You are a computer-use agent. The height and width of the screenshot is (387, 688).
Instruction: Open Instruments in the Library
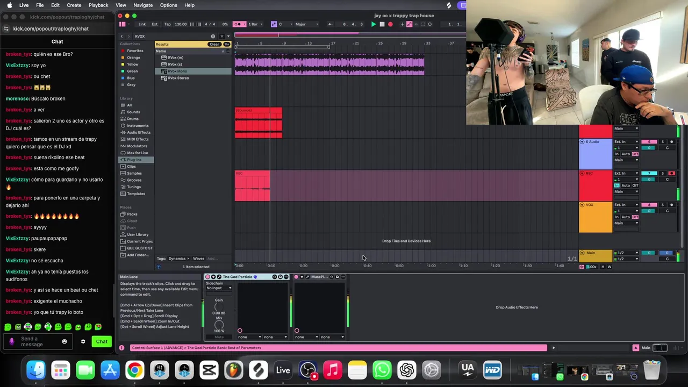[x=138, y=125]
